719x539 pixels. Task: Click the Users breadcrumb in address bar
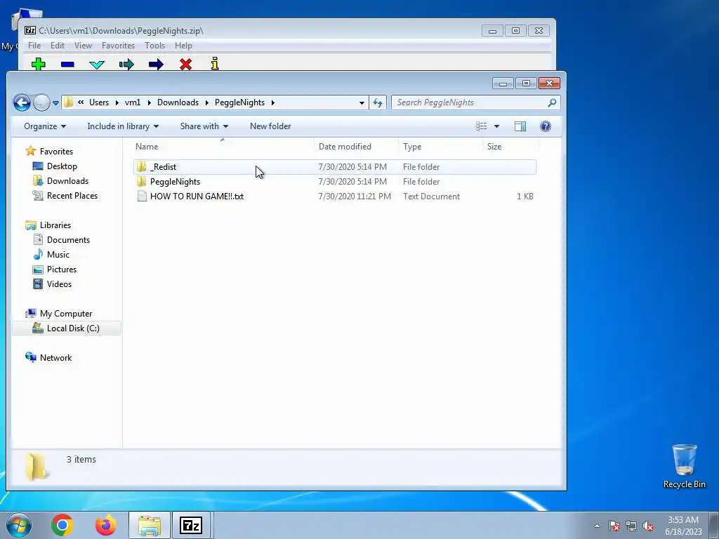(99, 102)
